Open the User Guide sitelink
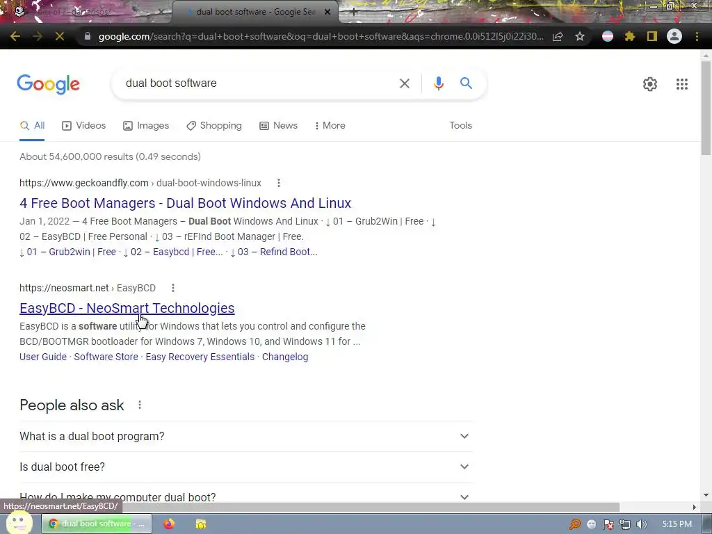 (43, 357)
